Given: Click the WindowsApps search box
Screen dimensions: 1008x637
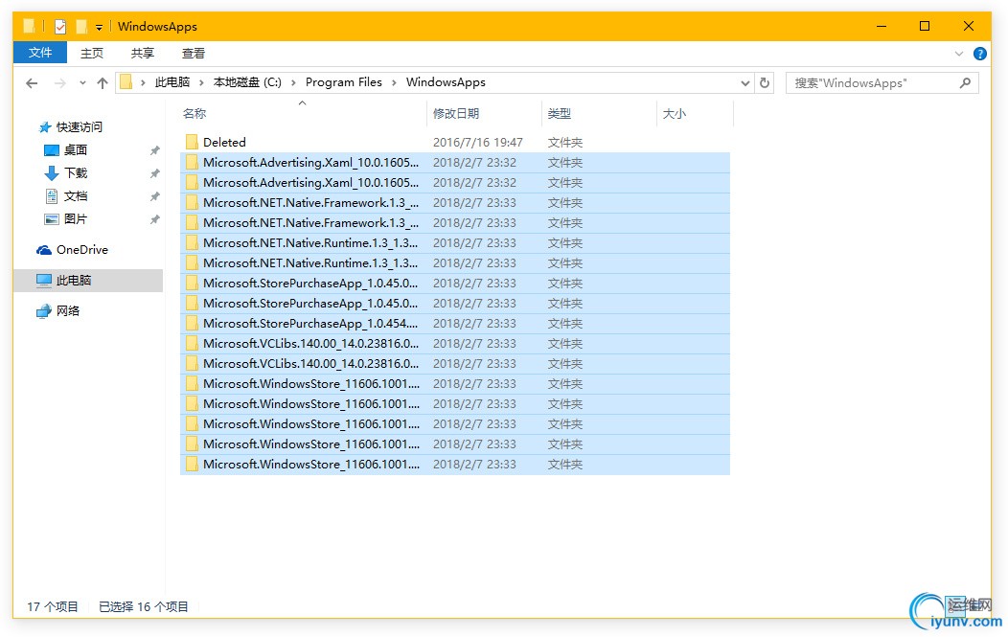Looking at the screenshot, I should point(872,83).
